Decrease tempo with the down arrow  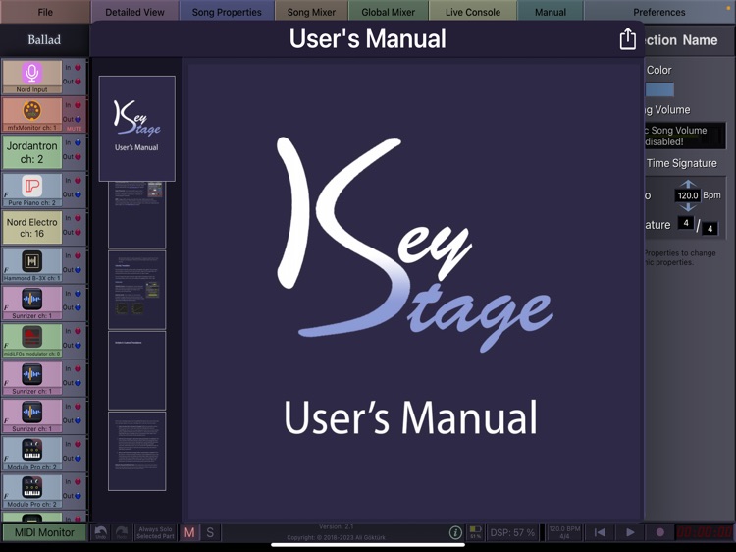point(688,207)
